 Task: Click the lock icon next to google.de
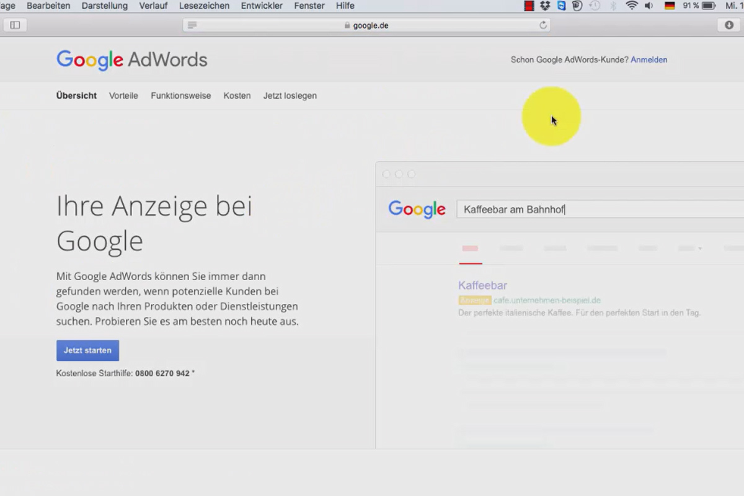coord(347,25)
